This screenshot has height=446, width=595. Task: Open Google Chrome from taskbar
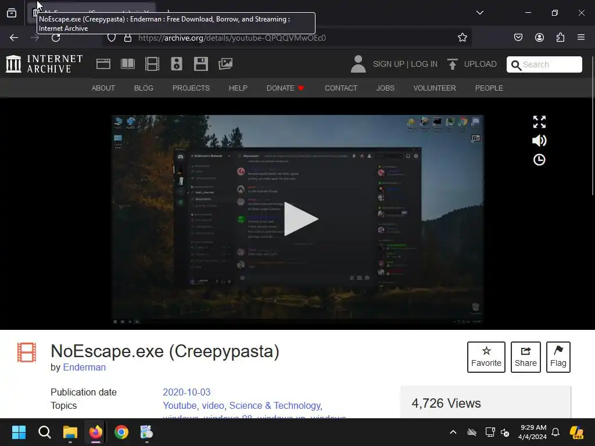point(121,432)
